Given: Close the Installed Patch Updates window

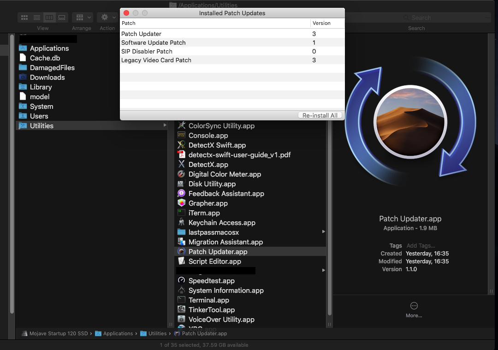Looking at the screenshot, I should click(x=126, y=13).
